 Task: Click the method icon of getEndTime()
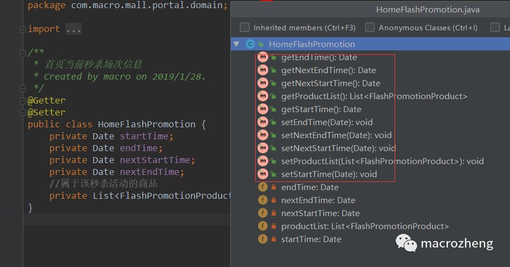262,57
